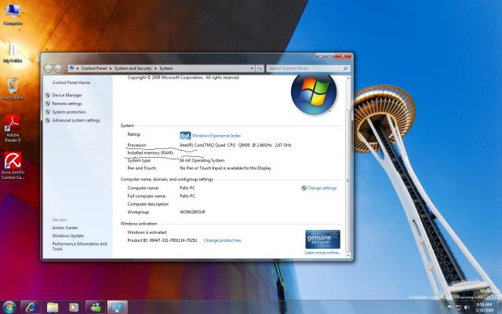This screenshot has width=502, height=314.
Task: Open Windows Explorer folder on taskbar
Action: coord(53,307)
